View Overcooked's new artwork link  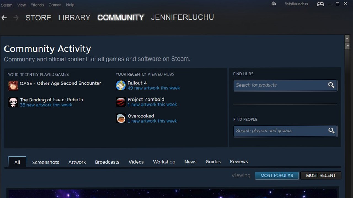152,121
